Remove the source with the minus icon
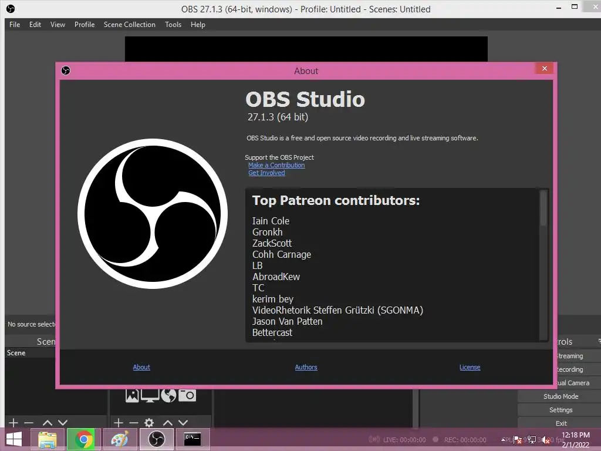601x451 pixels. (134, 423)
